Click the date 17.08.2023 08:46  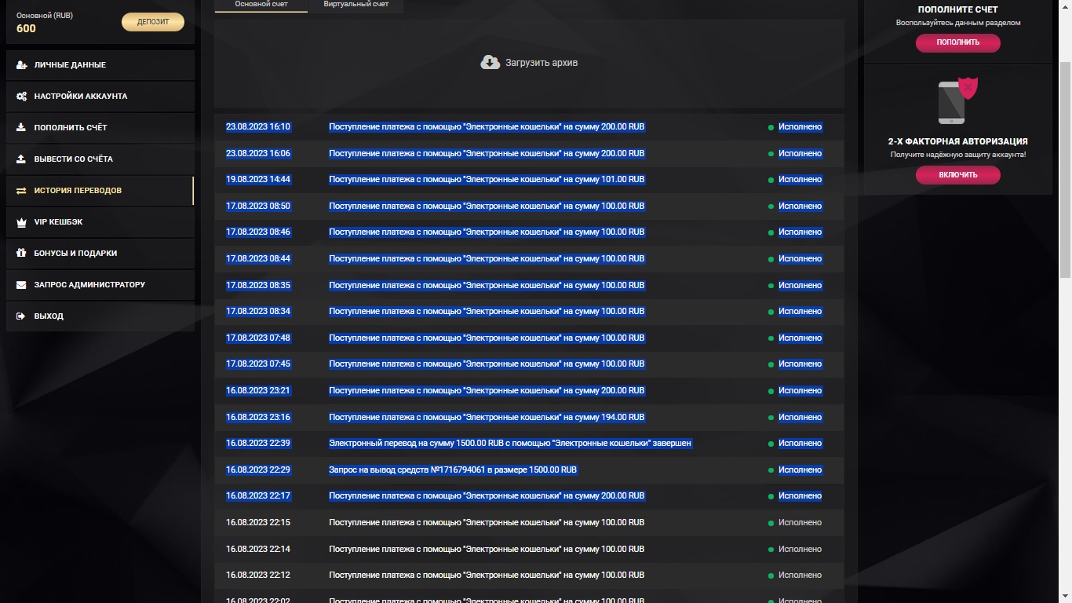[258, 232]
